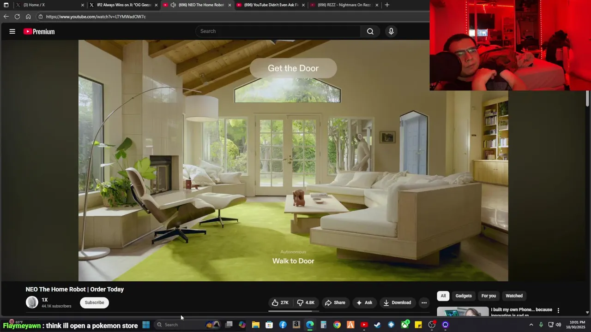Mute the NEO Home Robot tab audio
Viewport: 591px width, 332px height.
pos(173,5)
